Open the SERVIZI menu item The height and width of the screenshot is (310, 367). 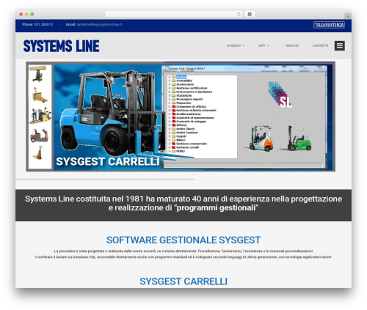(292, 45)
